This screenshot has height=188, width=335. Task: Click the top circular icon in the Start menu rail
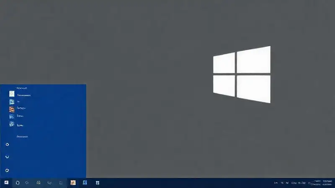click(7, 145)
